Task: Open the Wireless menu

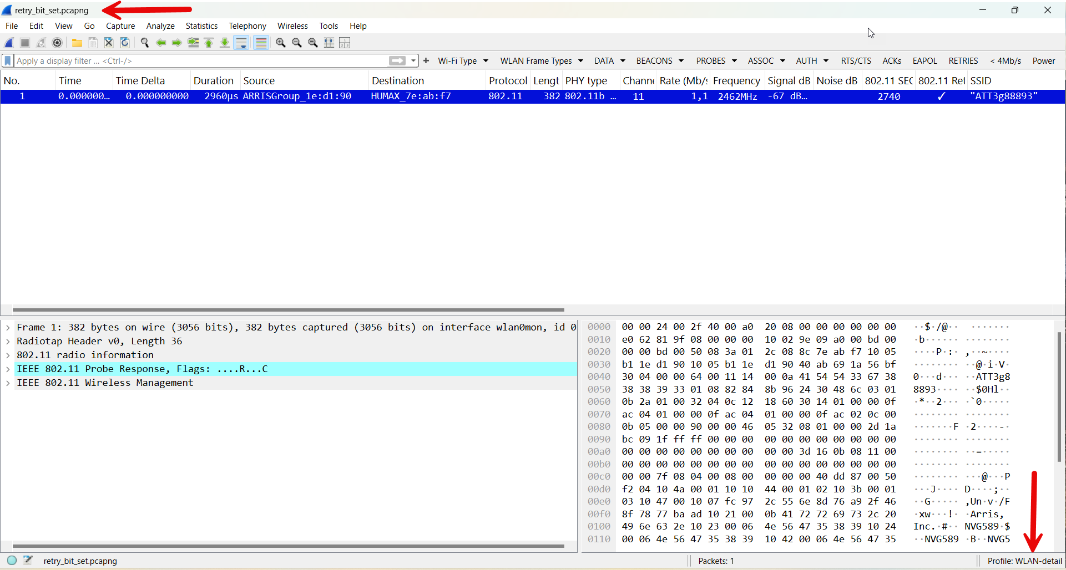Action: [x=292, y=26]
